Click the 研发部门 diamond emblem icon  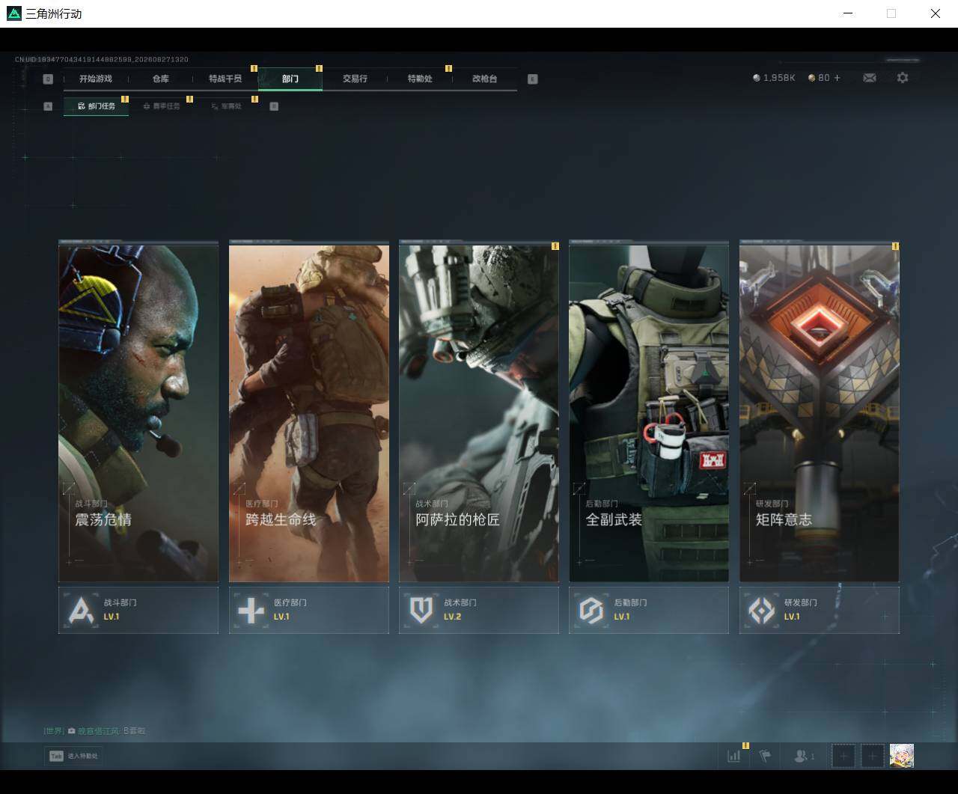pyautogui.click(x=762, y=611)
